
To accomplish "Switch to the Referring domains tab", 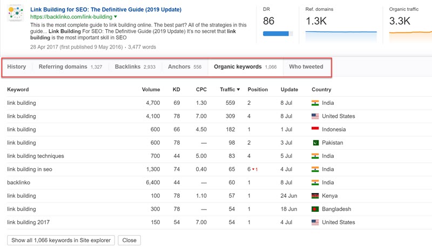I will coord(70,66).
